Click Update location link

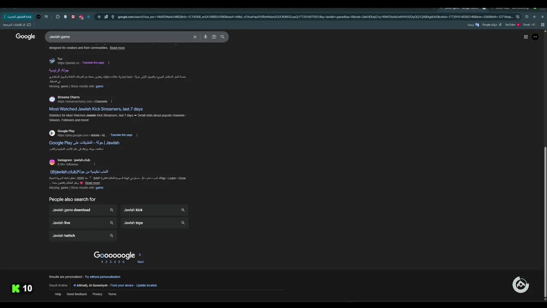tap(147, 285)
